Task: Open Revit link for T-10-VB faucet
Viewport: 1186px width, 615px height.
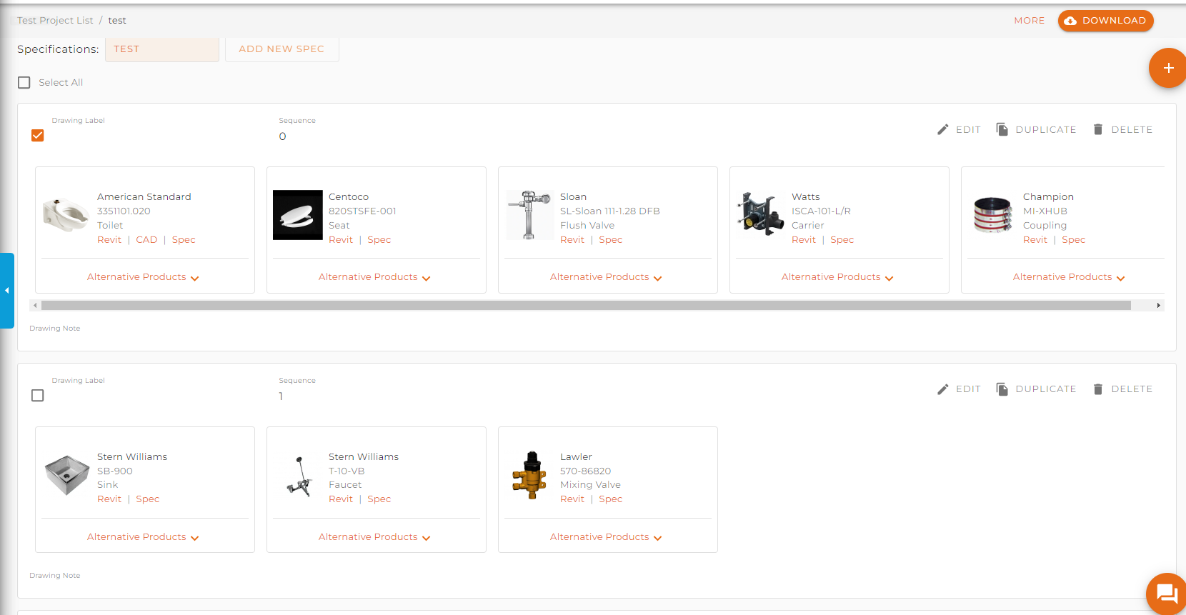Action: click(x=341, y=499)
